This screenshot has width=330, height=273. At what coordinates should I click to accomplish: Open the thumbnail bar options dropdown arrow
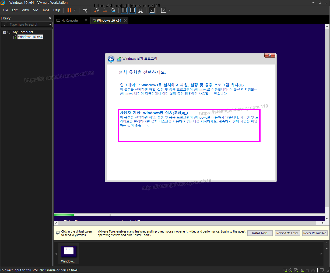(x=327, y=248)
